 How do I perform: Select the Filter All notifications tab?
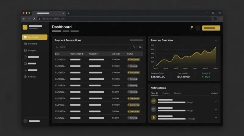pos(154,93)
